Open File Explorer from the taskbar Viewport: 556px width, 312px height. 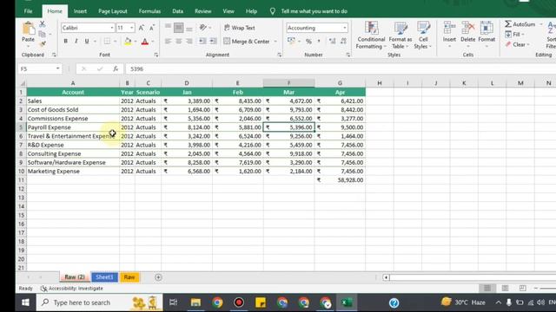coord(195,302)
